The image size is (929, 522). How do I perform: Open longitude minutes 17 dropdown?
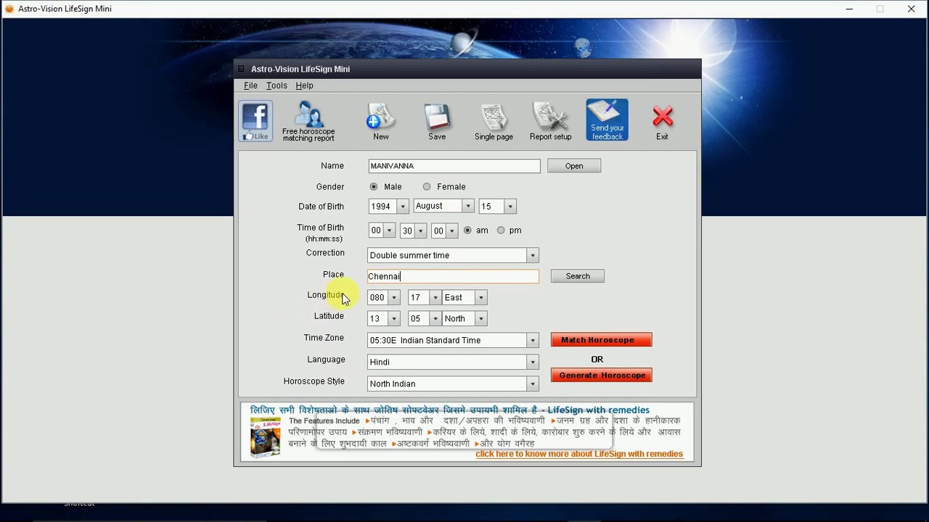tap(435, 298)
